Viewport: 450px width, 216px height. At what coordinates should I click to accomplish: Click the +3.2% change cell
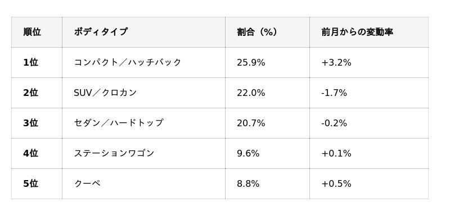(x=369, y=62)
